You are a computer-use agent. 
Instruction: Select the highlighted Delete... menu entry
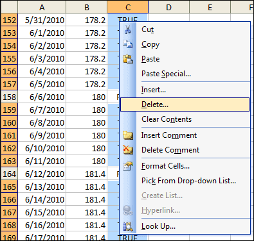(185, 104)
